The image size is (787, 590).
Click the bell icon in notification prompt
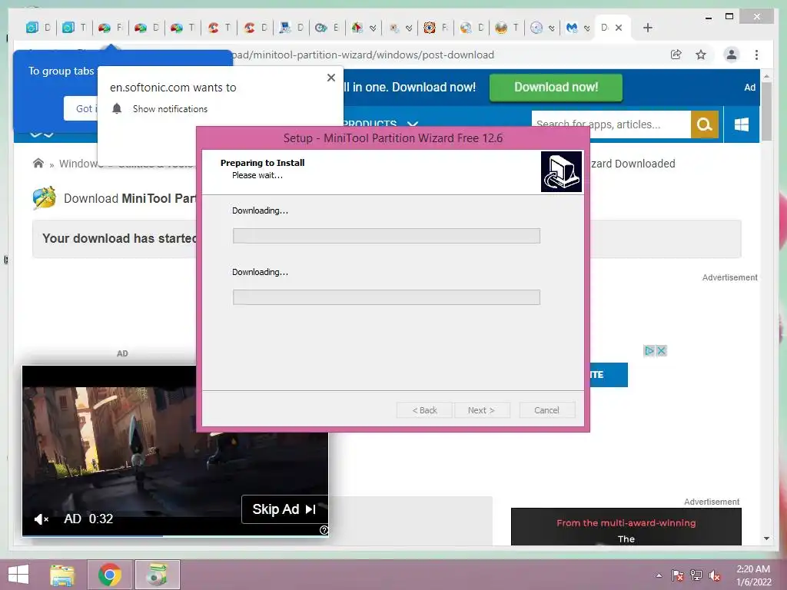[x=117, y=108]
